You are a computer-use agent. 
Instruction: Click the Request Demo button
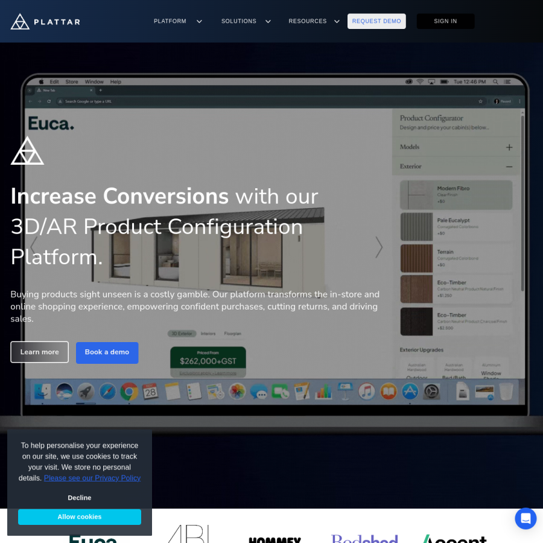(x=376, y=21)
